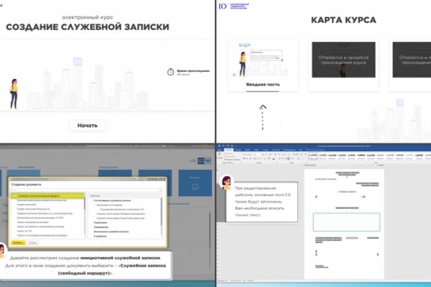Screen dimensions: 431x287
Task: Click the fully visible locked card Откроется в процессе
Action: pyautogui.click(x=344, y=65)
